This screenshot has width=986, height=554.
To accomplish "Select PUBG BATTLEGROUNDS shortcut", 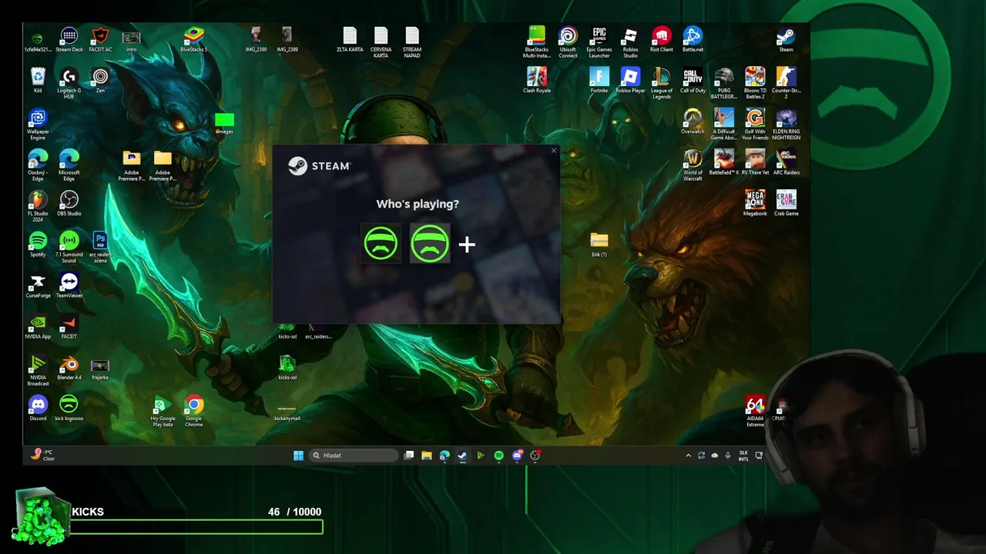I will point(723,84).
